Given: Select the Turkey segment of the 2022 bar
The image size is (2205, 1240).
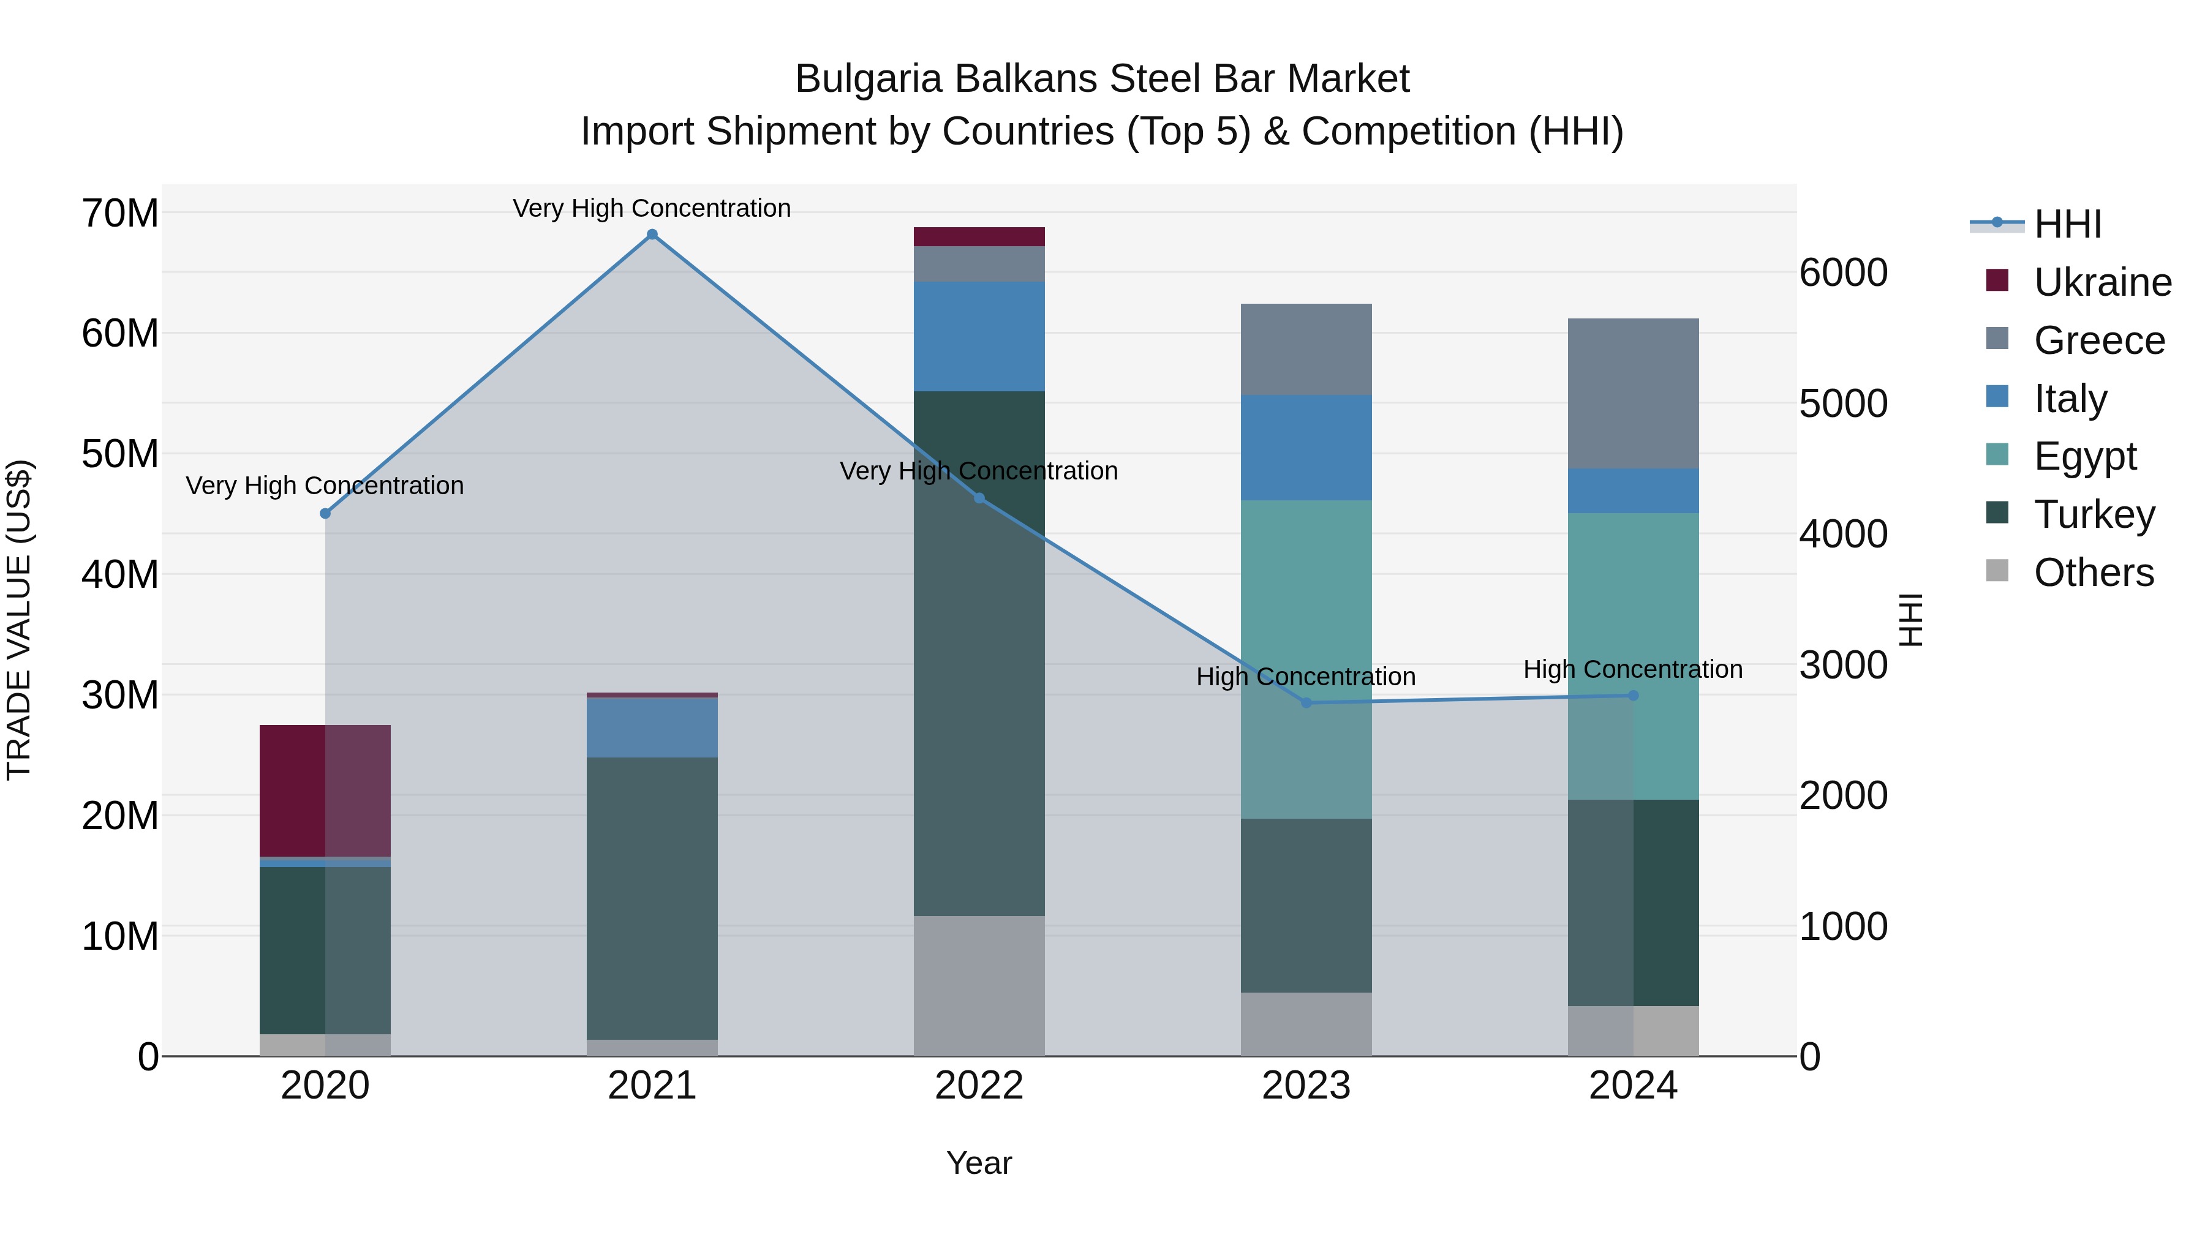Looking at the screenshot, I should pos(979,654).
